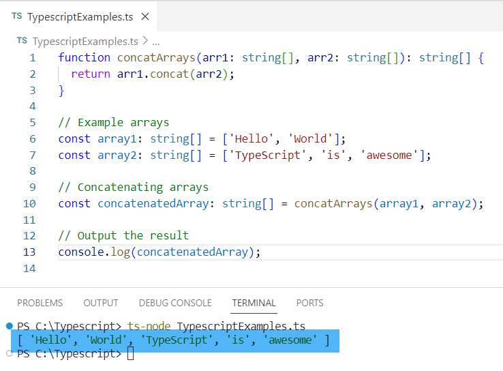This screenshot has height=371, width=503.
Task: Select the TypescriptExamples.ts editor tab
Action: click(x=78, y=16)
